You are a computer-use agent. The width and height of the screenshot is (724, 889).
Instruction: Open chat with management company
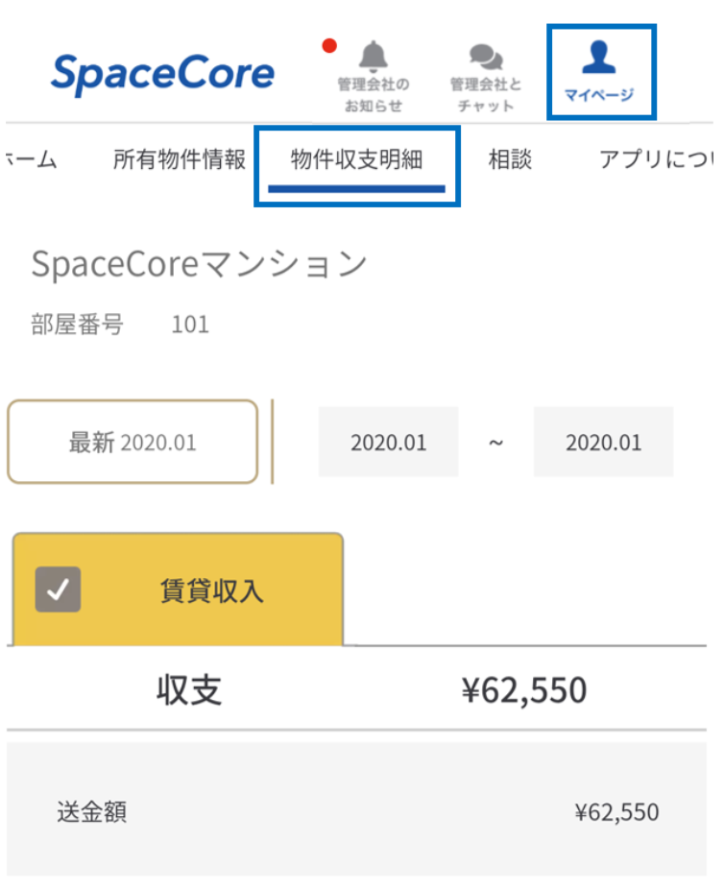coord(486,59)
